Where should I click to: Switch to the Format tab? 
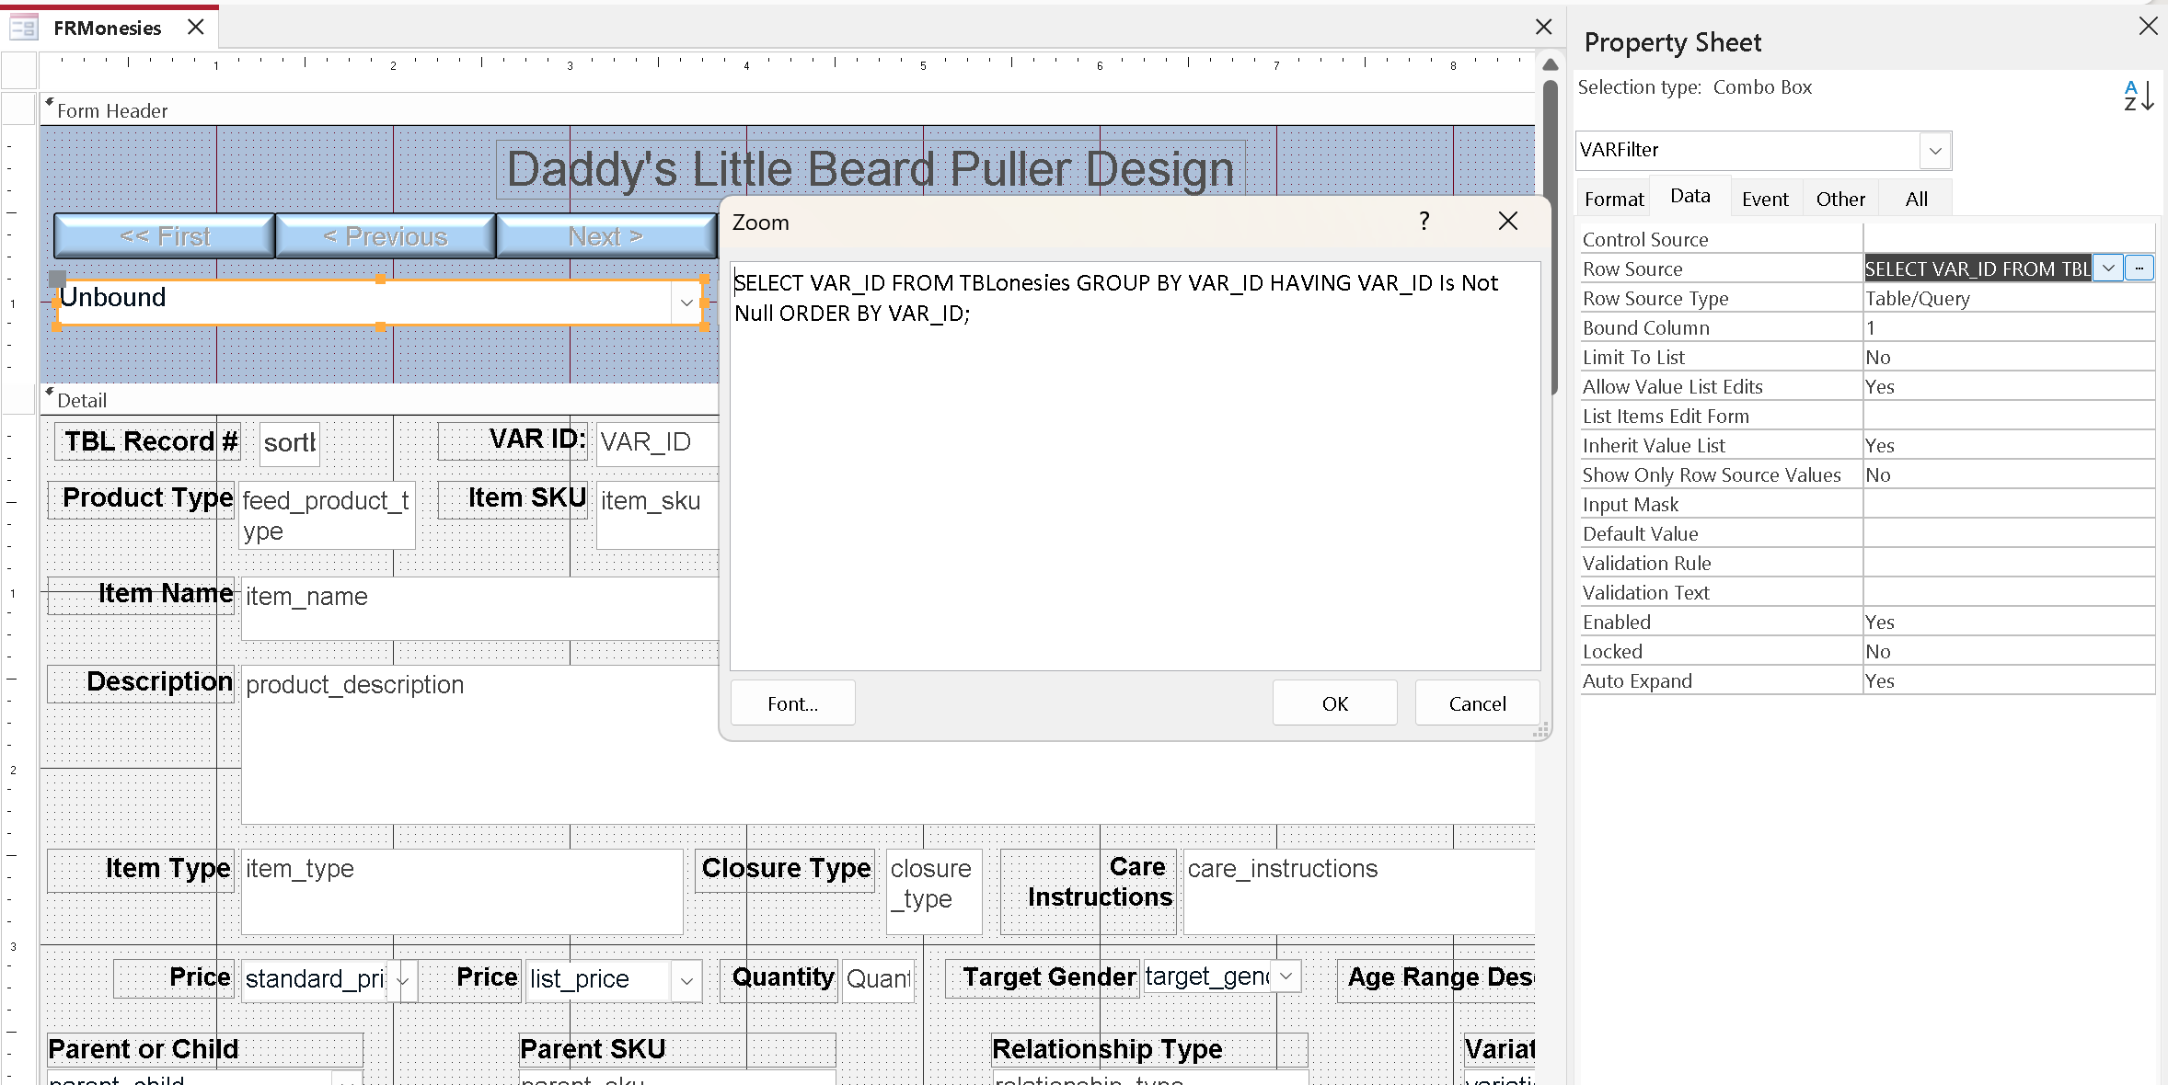(1613, 199)
